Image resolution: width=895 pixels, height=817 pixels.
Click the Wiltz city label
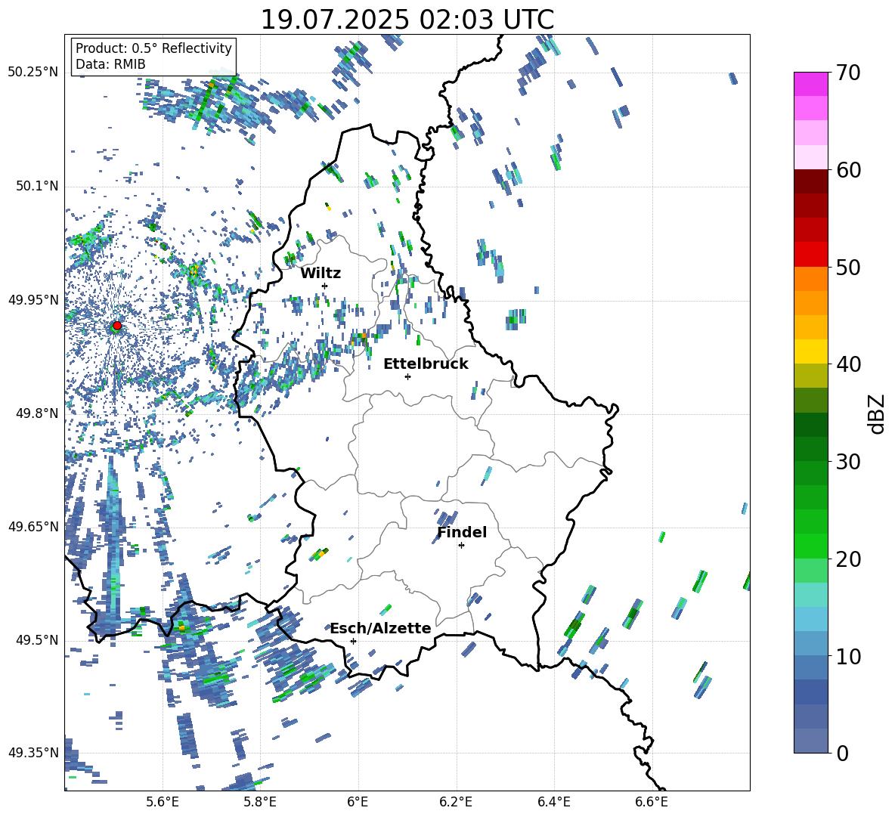coord(321,274)
